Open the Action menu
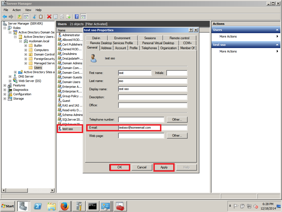The height and width of the screenshot is (212, 282). point(17,10)
